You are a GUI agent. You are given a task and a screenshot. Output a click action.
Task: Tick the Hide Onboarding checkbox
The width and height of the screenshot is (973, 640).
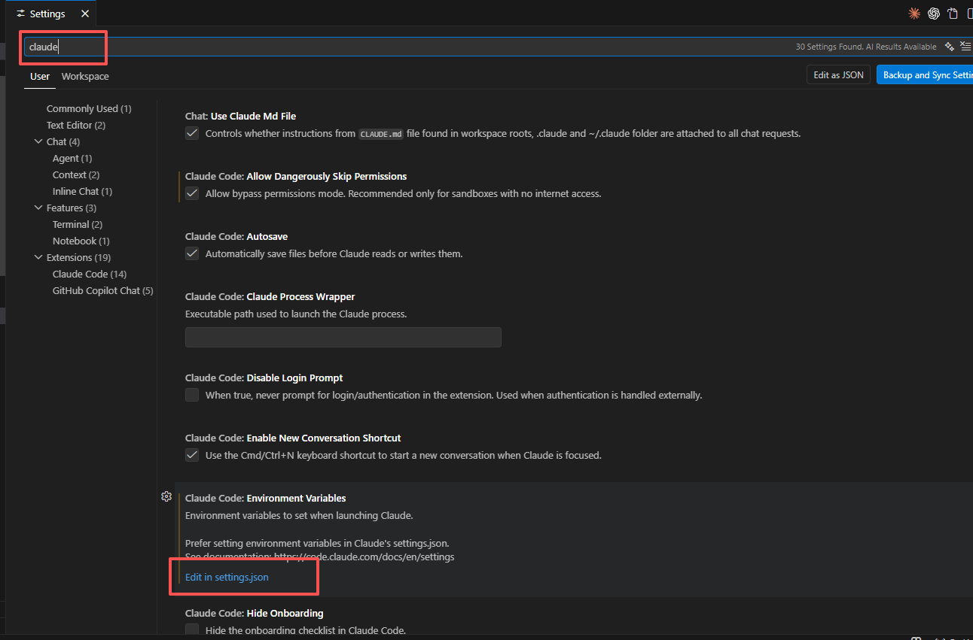[x=192, y=630]
